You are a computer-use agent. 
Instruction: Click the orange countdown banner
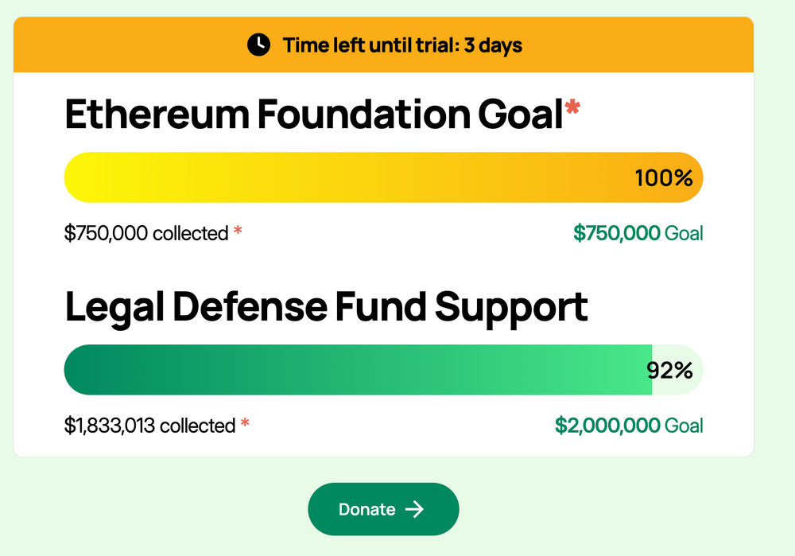click(x=383, y=45)
